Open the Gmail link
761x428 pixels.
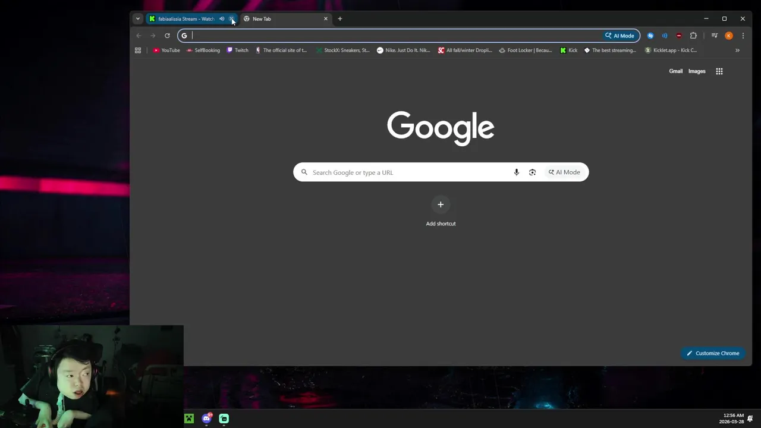pos(676,71)
